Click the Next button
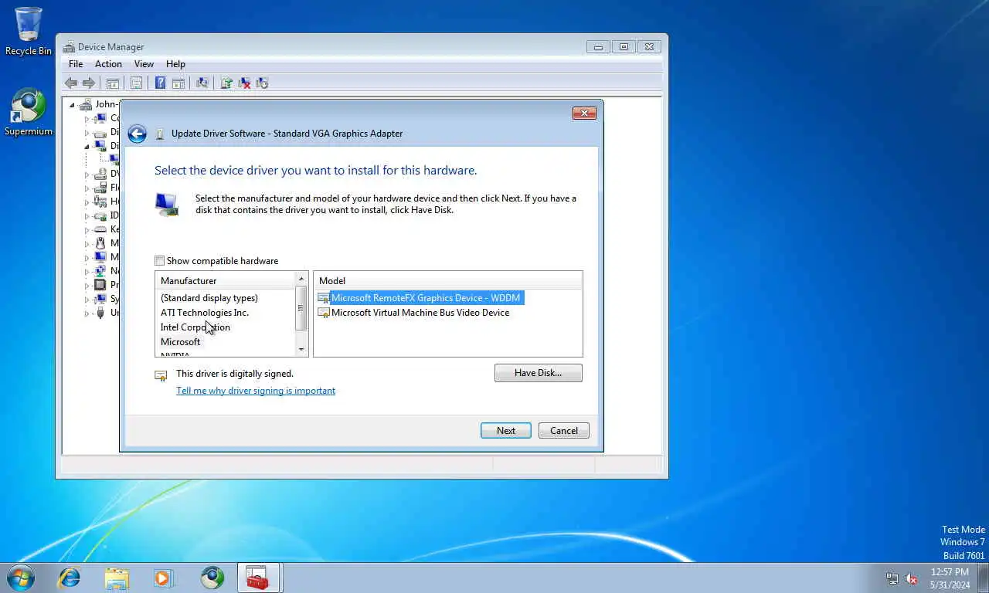 (x=506, y=431)
